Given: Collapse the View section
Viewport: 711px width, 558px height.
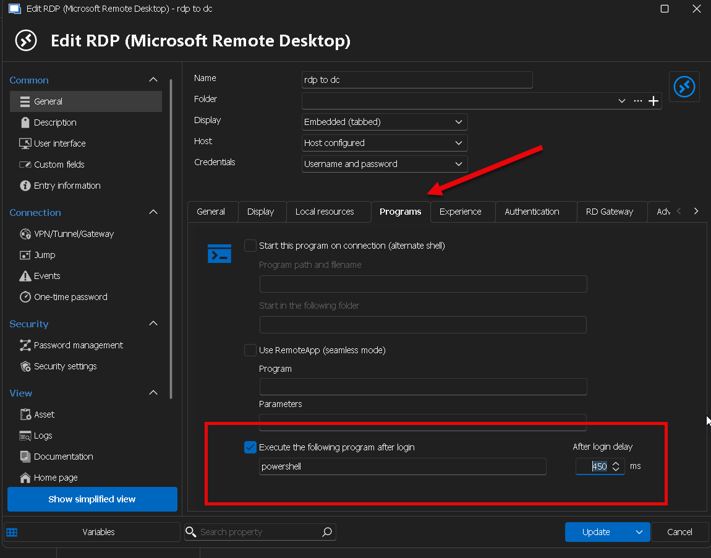Looking at the screenshot, I should (153, 393).
